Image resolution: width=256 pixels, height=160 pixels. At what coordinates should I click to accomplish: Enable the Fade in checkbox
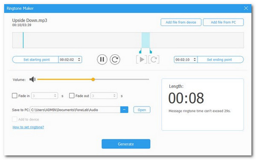pos(15,95)
